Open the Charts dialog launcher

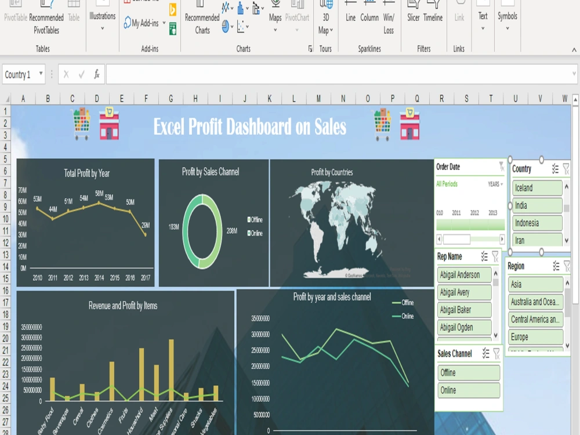click(x=310, y=49)
